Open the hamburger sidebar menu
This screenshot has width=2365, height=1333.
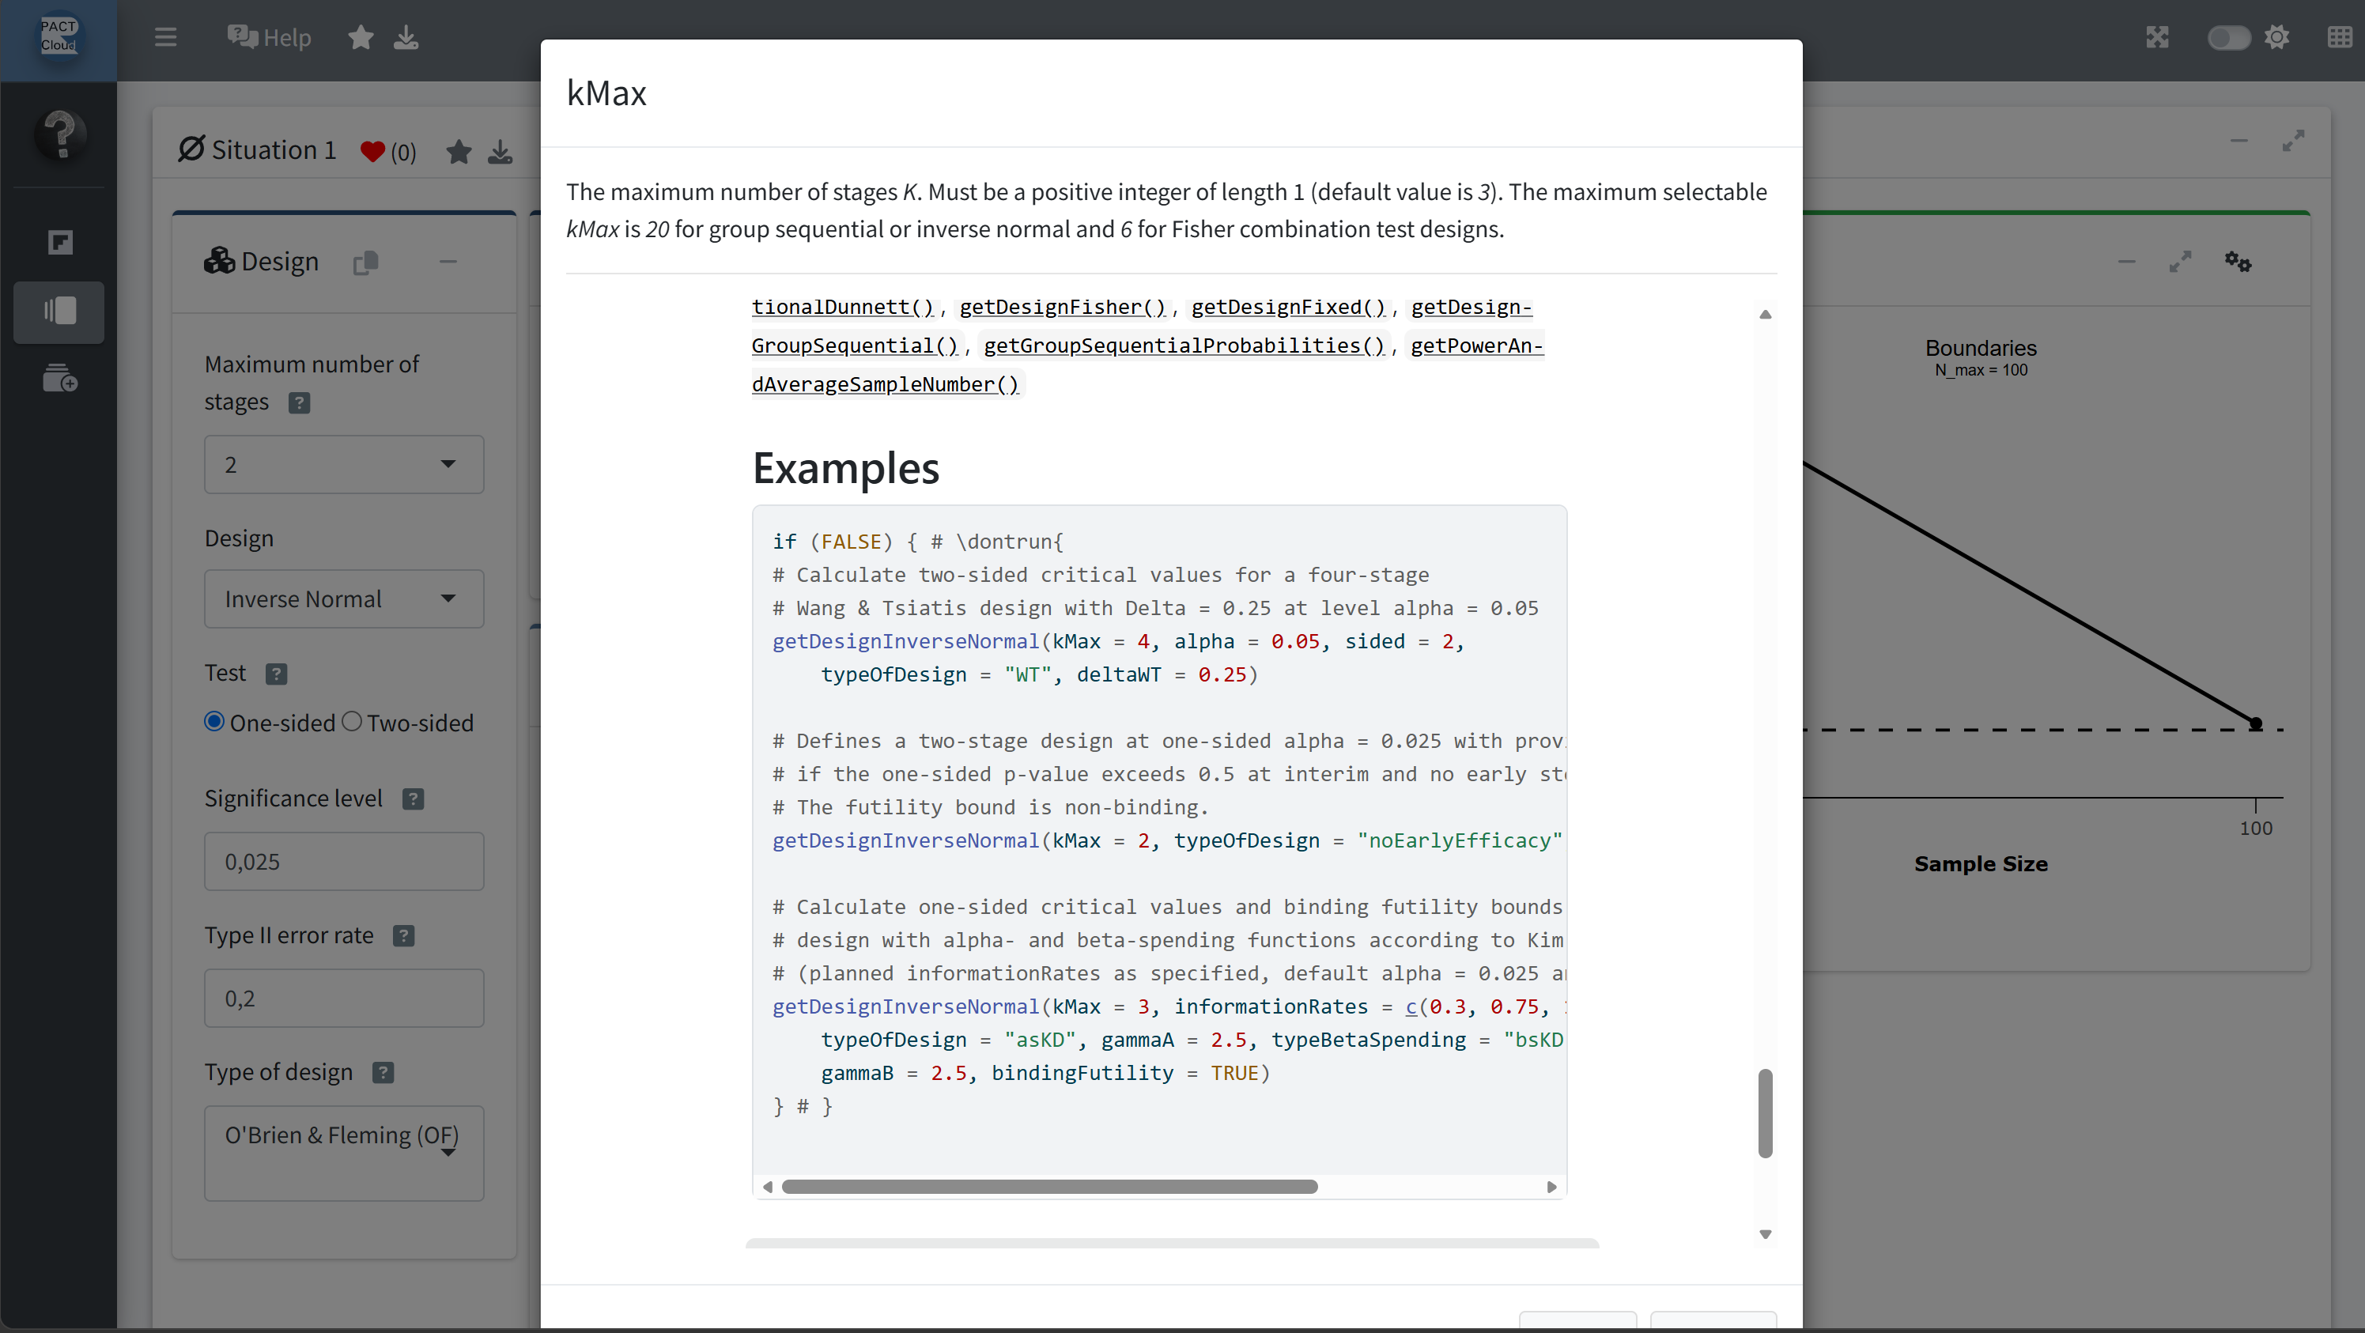pyautogui.click(x=165, y=38)
